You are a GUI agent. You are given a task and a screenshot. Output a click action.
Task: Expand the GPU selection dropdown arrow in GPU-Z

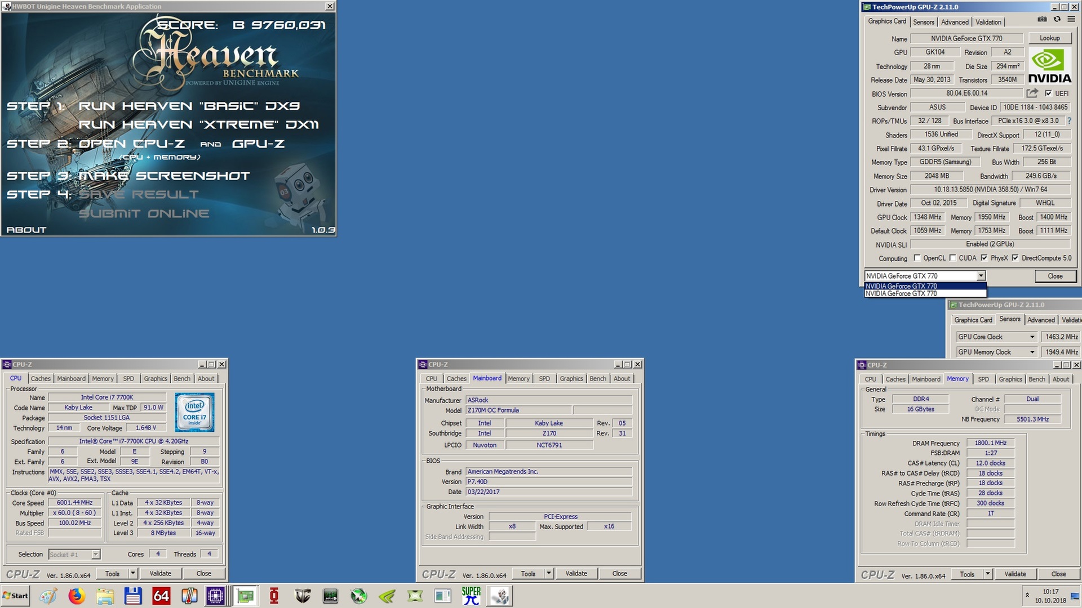click(981, 276)
